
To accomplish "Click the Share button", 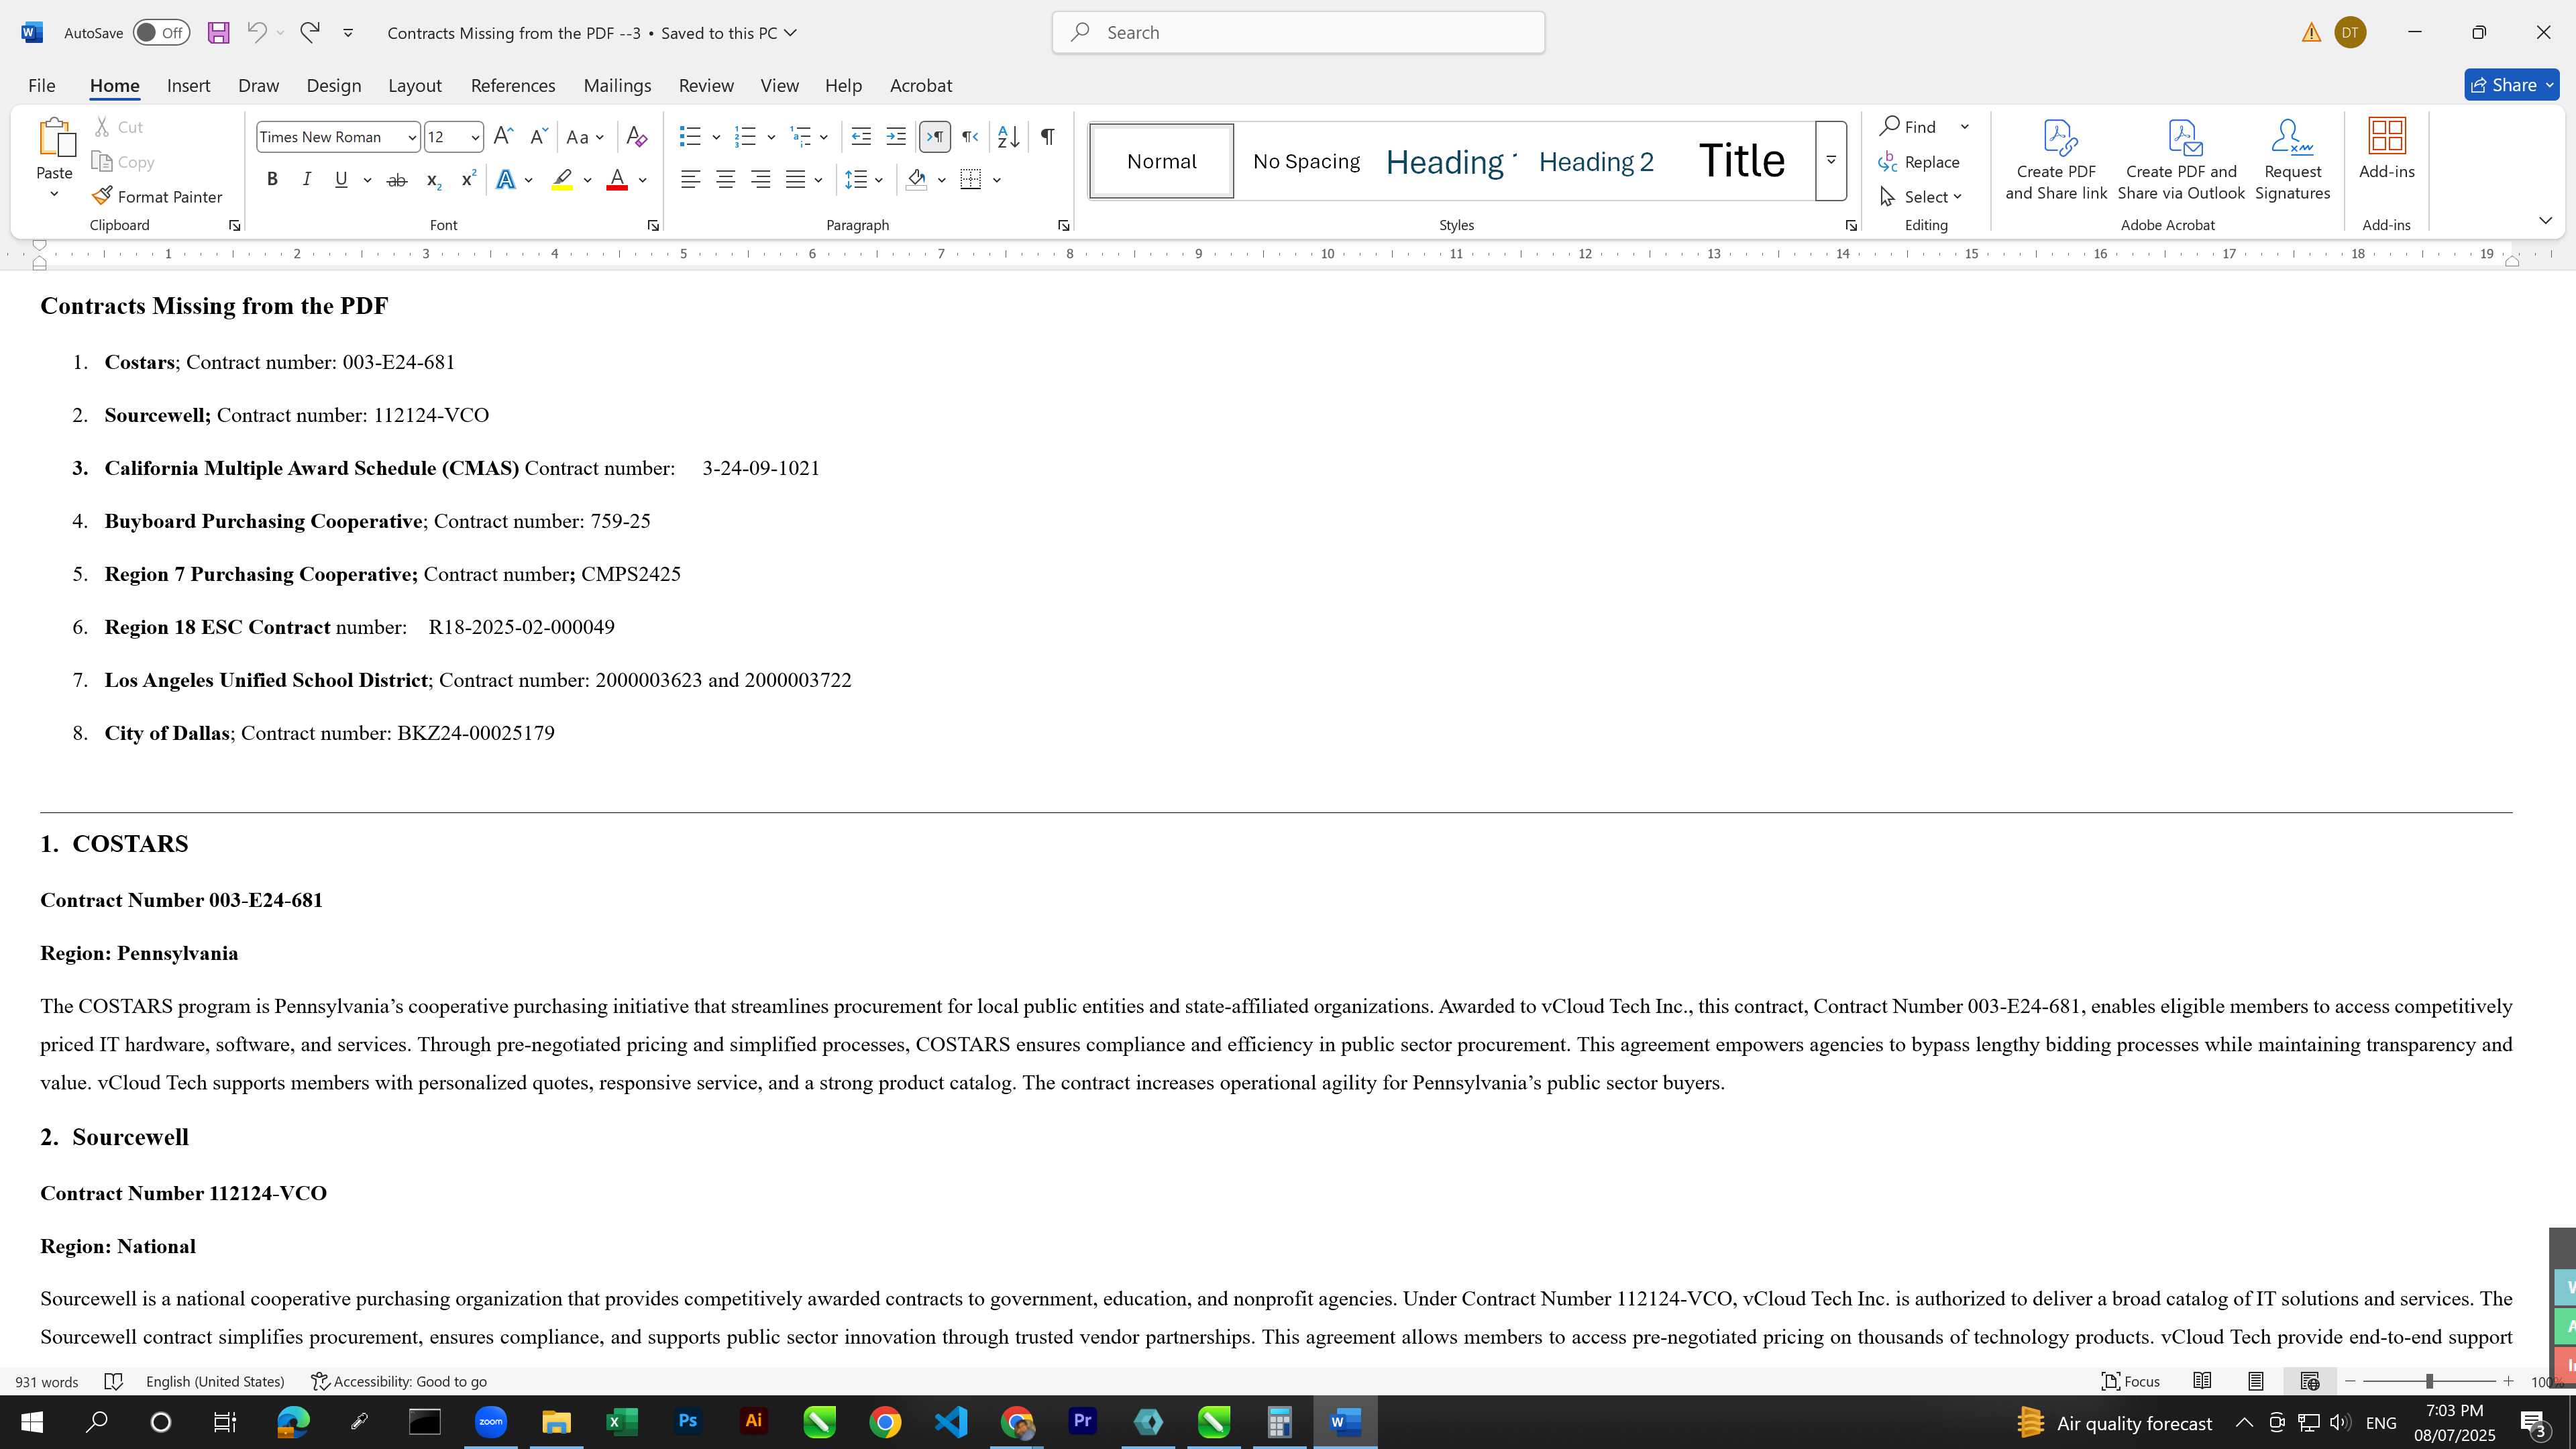I will pyautogui.click(x=2511, y=86).
